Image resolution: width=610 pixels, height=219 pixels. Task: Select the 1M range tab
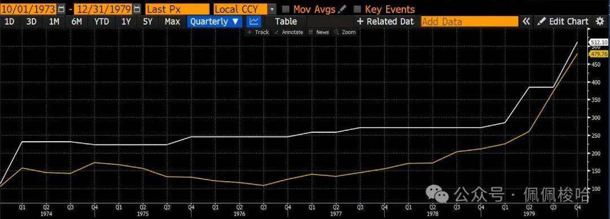tap(54, 22)
